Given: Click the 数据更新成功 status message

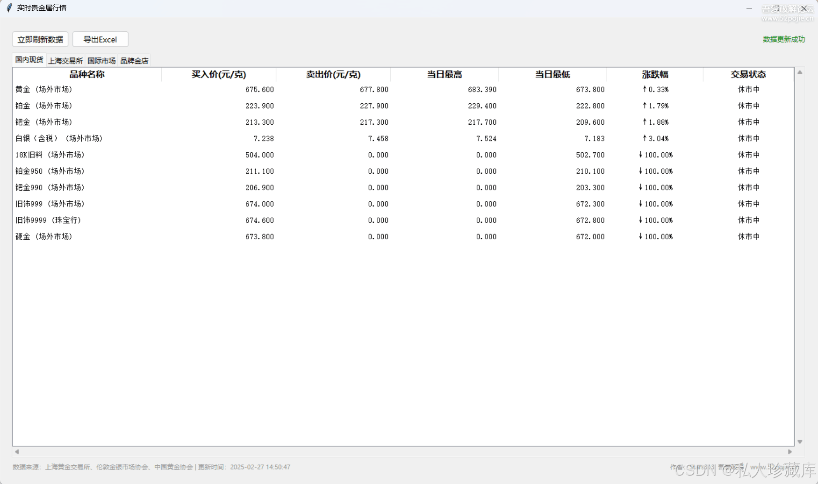Looking at the screenshot, I should click(x=784, y=39).
